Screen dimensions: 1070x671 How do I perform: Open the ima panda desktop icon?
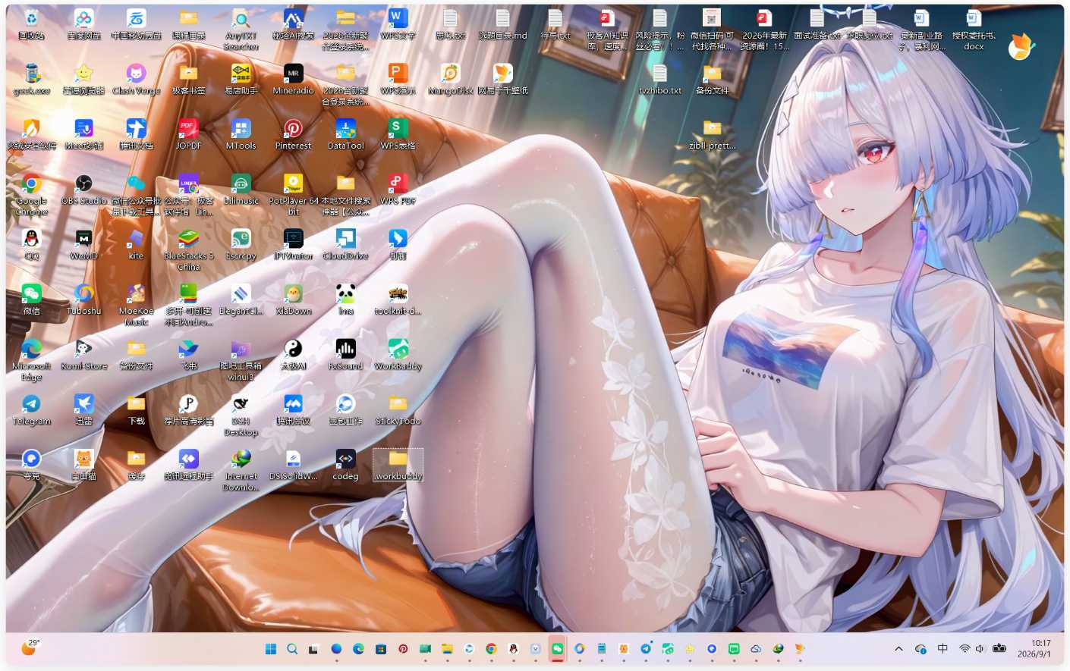(x=345, y=300)
